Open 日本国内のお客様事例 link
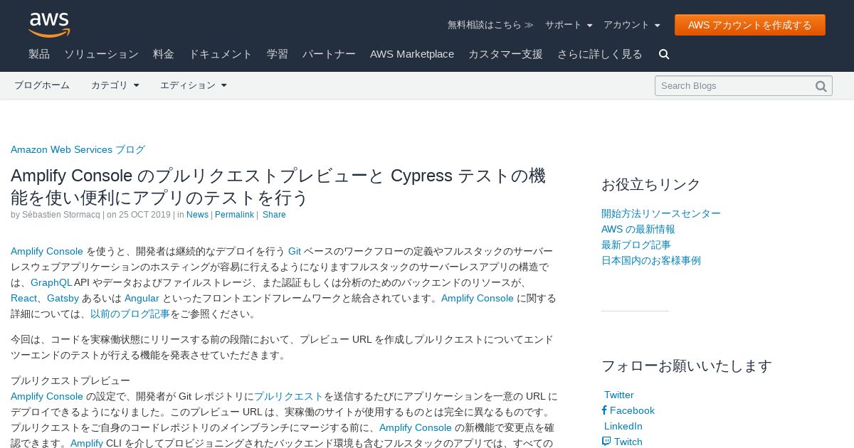The width and height of the screenshot is (854, 448). pos(651,260)
